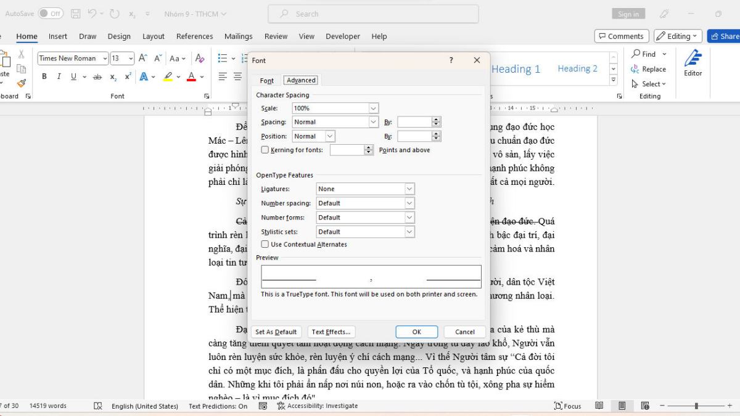This screenshot has width=740, height=416.
Task: Click the Text Highlight Color icon
Action: (168, 76)
